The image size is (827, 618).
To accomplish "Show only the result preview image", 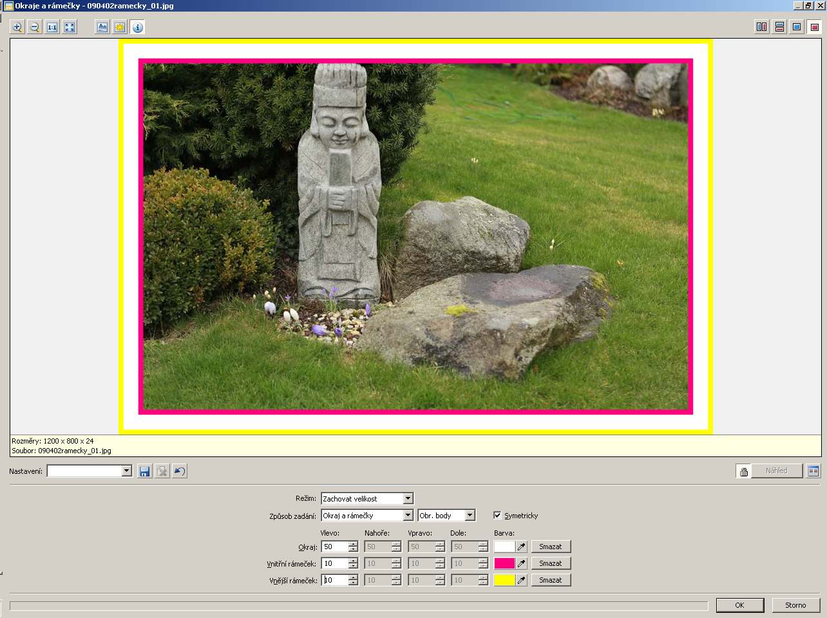I will point(814,27).
